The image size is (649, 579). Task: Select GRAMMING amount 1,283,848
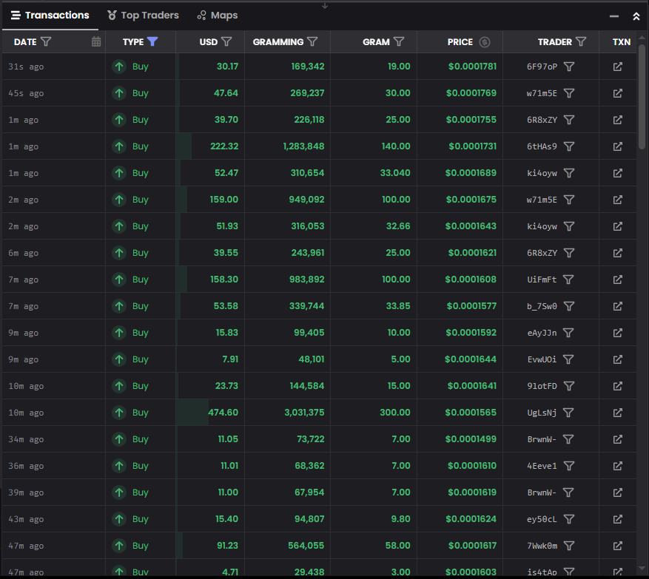[x=303, y=146]
